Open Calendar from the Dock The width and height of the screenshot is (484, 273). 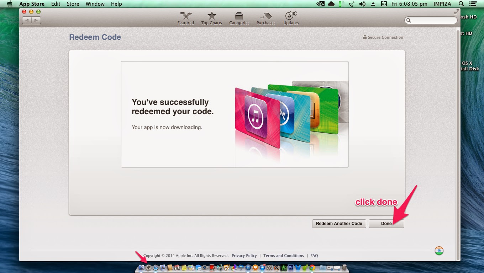coord(177,268)
